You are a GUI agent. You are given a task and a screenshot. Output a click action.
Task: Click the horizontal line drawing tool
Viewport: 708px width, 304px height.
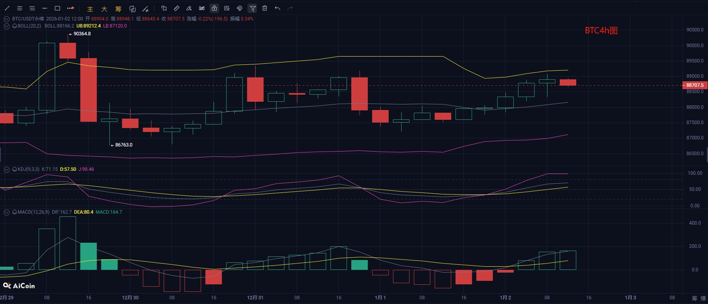(45, 8)
